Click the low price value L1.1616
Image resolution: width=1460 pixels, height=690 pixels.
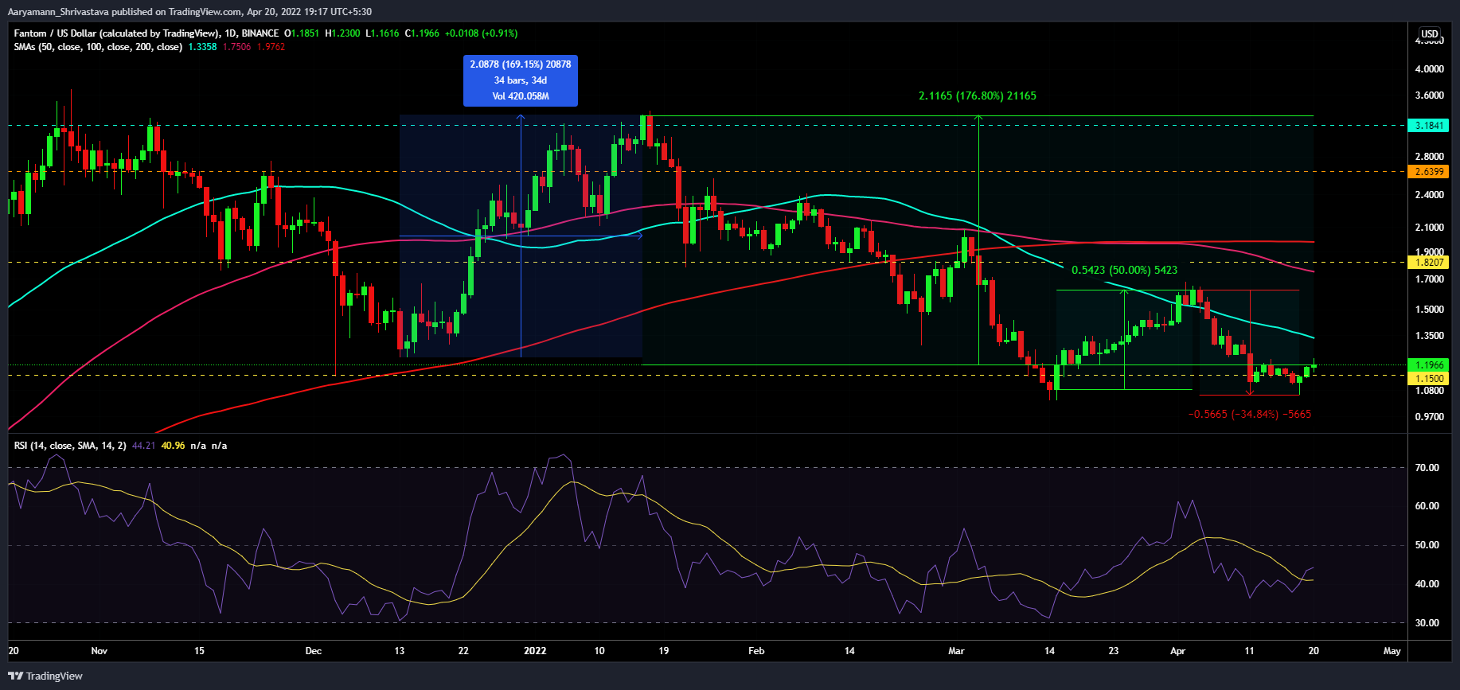coord(382,33)
